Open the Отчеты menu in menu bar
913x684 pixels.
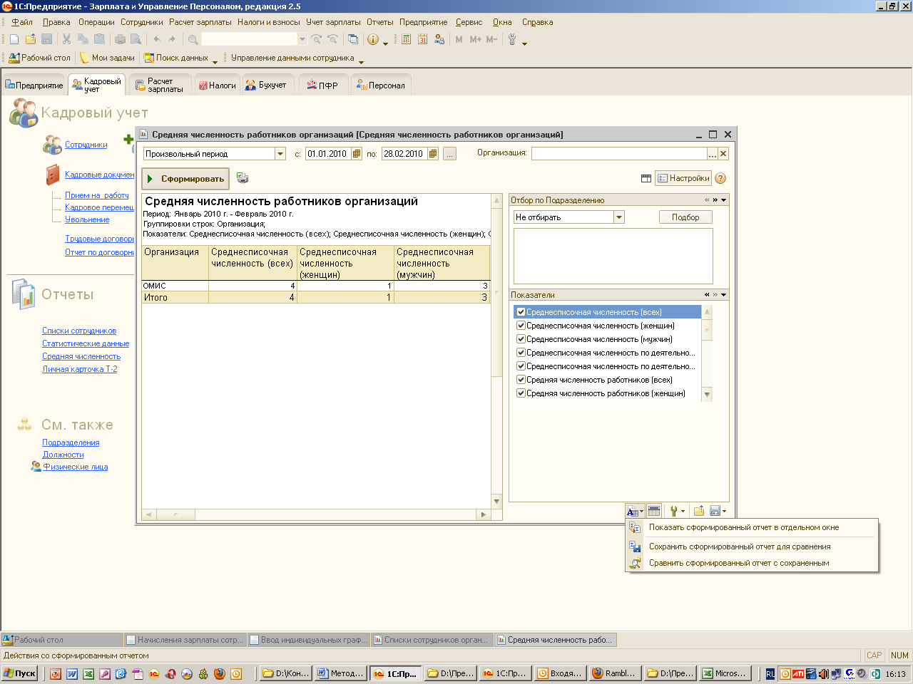tap(380, 22)
